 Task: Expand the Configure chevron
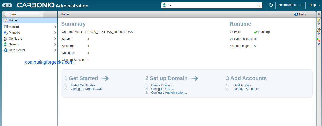click(x=55, y=39)
